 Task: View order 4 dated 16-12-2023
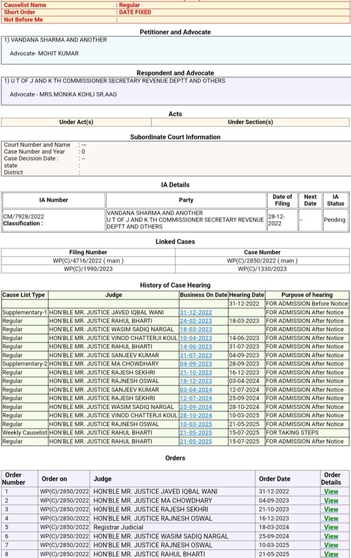click(x=331, y=518)
